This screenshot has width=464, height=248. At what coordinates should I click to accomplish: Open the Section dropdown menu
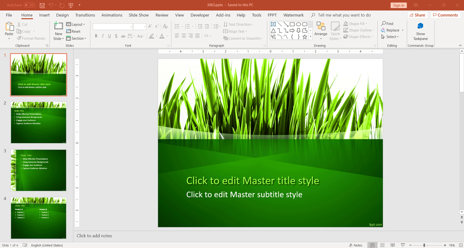pyautogui.click(x=76, y=38)
